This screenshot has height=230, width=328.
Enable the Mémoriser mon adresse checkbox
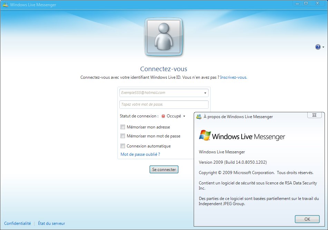tap(123, 127)
